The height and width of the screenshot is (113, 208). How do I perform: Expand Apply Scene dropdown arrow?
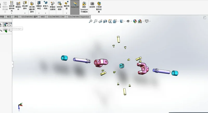coord(143,21)
